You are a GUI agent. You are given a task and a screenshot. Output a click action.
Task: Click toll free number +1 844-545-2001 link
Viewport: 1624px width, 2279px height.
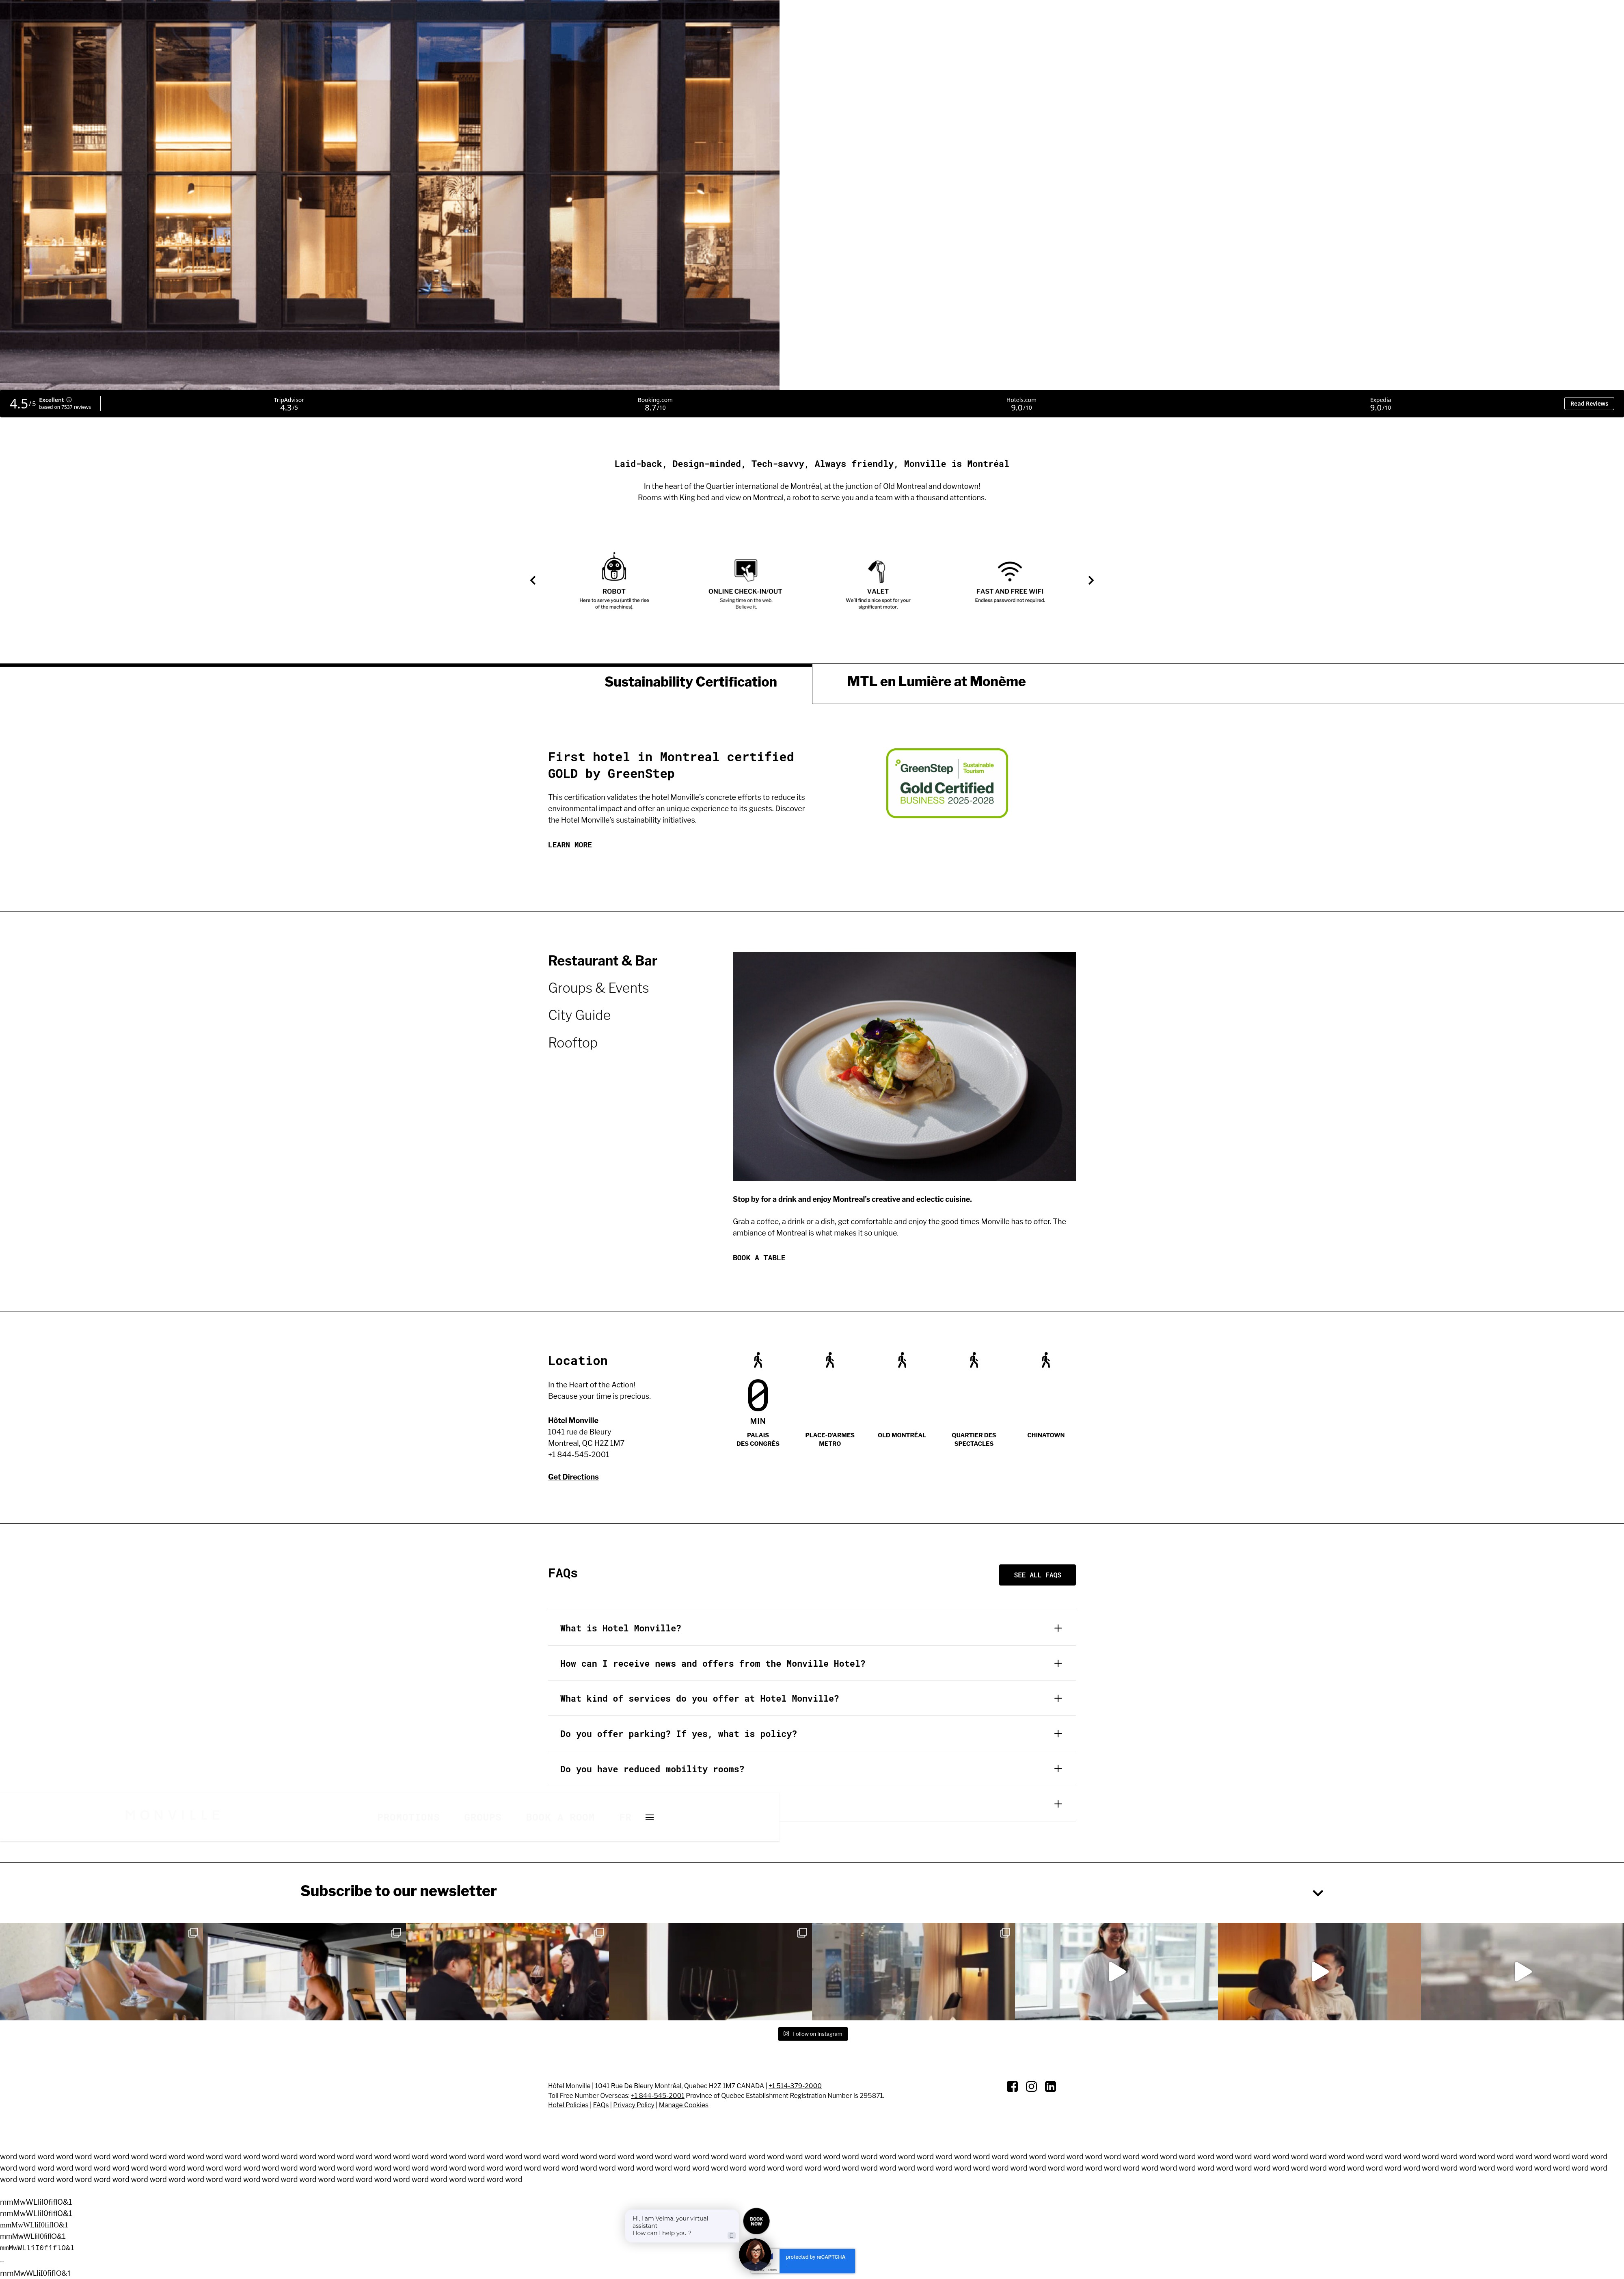(658, 2095)
